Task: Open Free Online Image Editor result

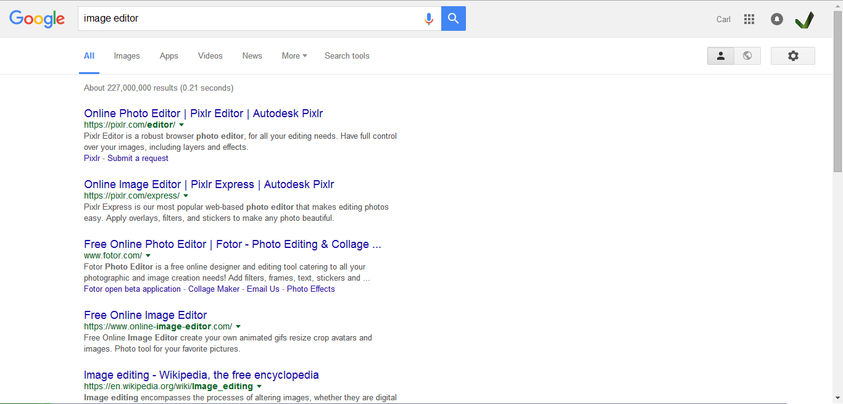Action: tap(146, 315)
